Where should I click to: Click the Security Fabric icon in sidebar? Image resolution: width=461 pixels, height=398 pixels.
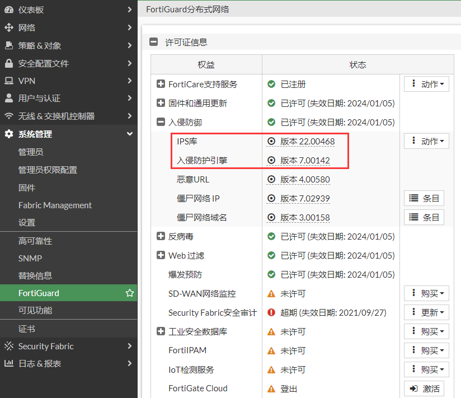pos(9,346)
